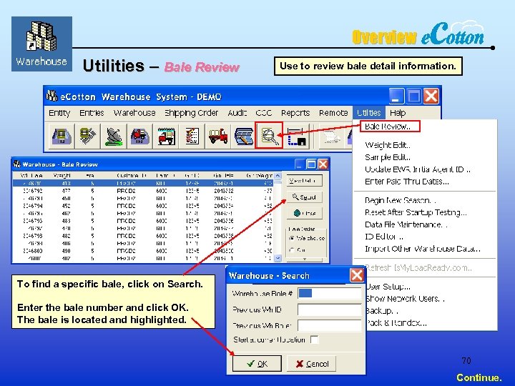Select User Setup menu entry
515x386 pixels.
tap(388, 286)
